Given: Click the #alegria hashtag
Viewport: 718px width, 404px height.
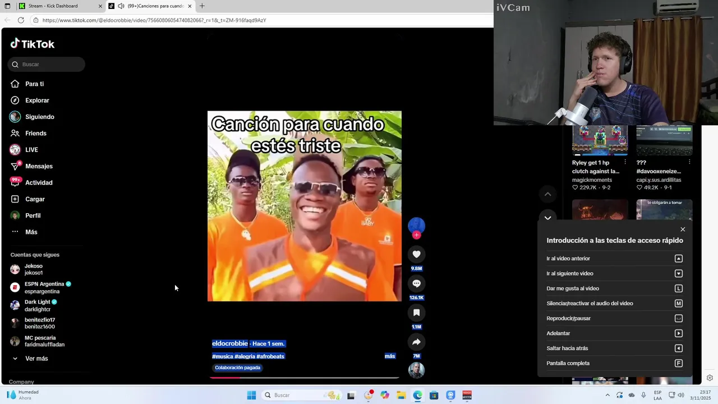Looking at the screenshot, I should 245,356.
